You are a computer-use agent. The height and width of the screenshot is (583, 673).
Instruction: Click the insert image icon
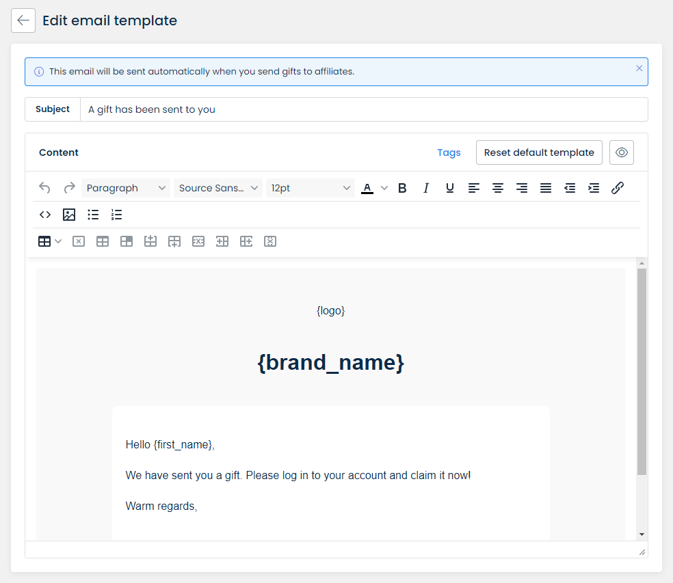(69, 215)
